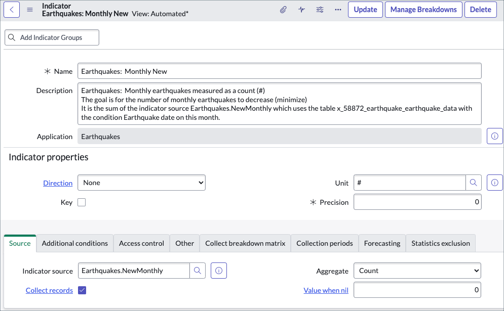The image size is (504, 311).
Task: Click the info icon beside Application
Action: pos(494,136)
